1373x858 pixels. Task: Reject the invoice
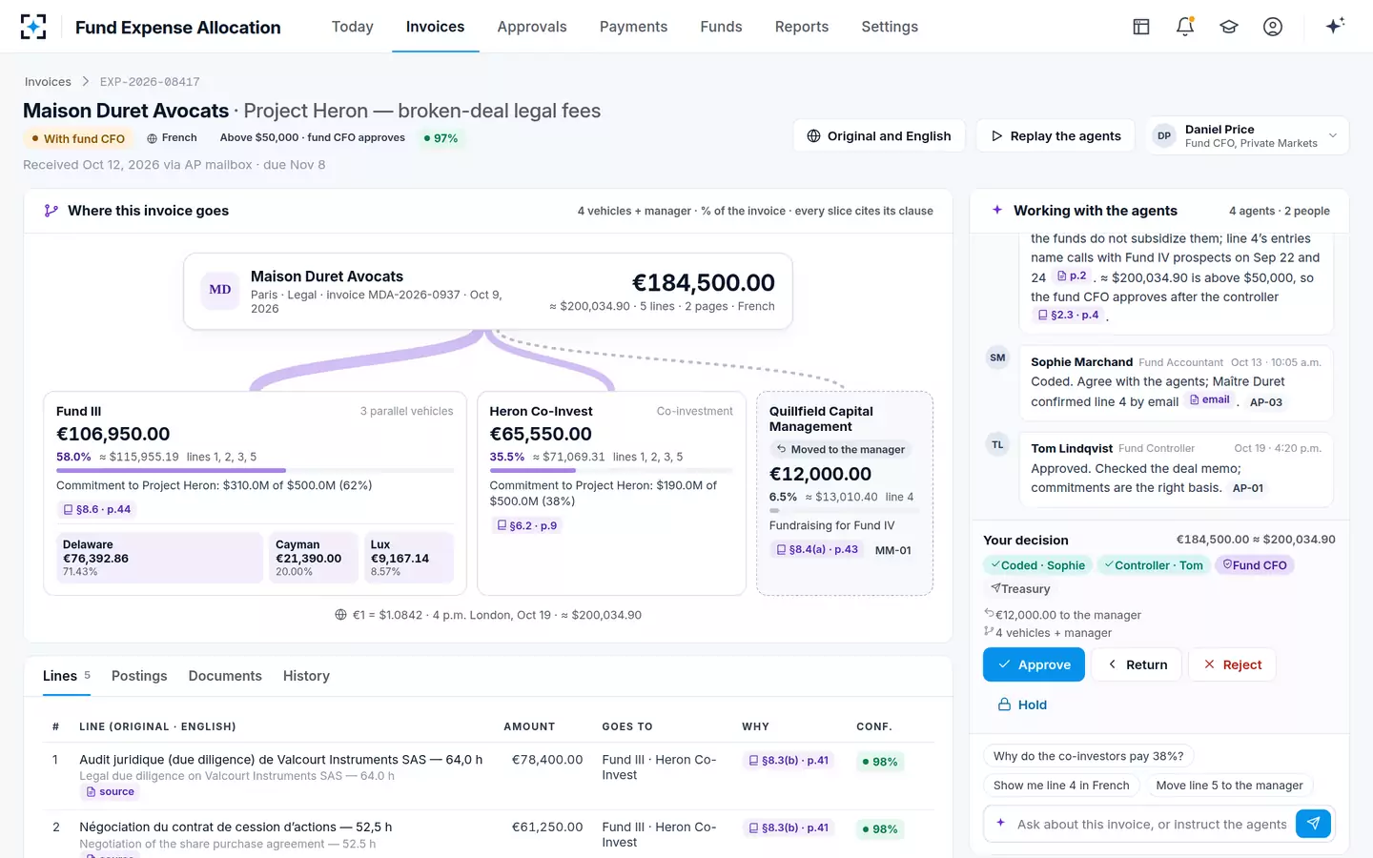1232,664
